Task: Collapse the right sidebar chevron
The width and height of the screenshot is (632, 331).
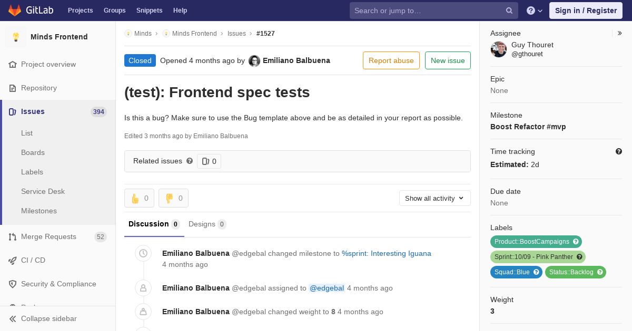Action: [620, 33]
